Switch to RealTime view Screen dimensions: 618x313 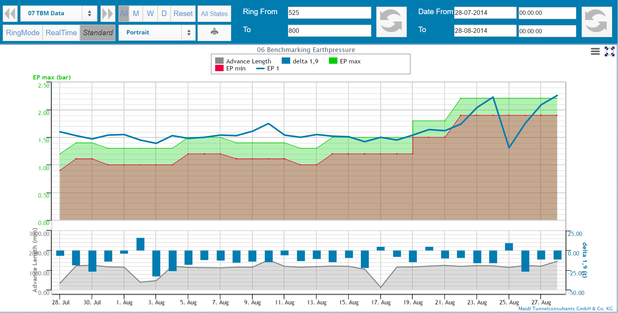(x=61, y=32)
